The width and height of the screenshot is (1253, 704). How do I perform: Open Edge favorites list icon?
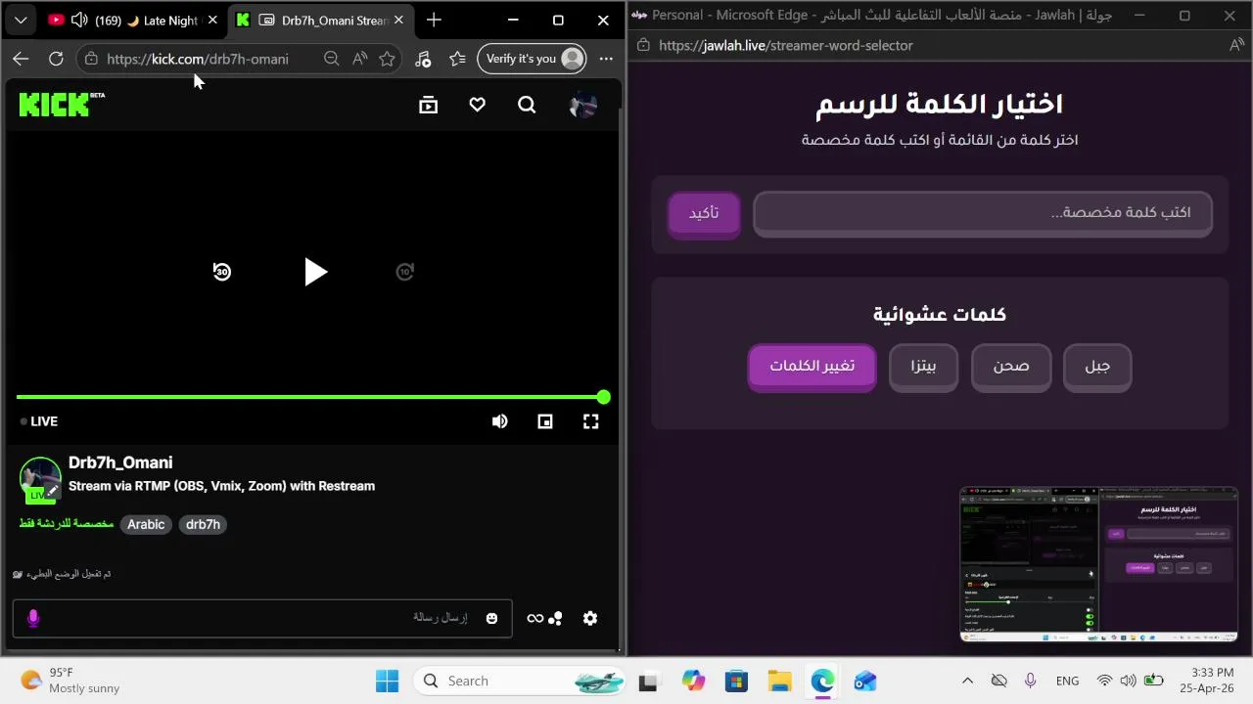point(457,59)
